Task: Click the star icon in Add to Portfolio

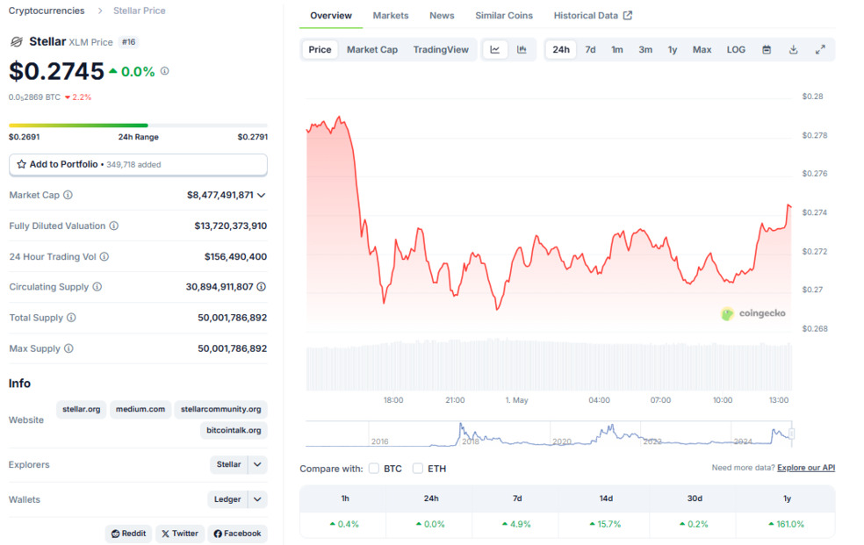Action: point(21,164)
